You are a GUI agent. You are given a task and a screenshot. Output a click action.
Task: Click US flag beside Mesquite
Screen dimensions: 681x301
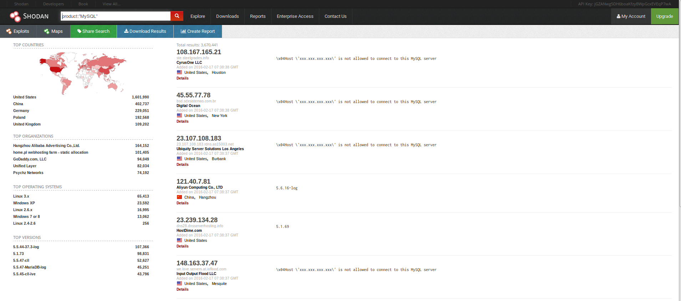[x=179, y=284]
